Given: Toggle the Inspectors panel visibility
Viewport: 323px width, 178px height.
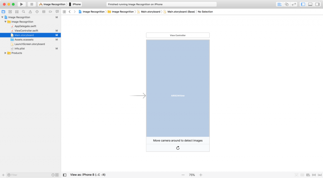Looking at the screenshot, I should click(x=317, y=4).
